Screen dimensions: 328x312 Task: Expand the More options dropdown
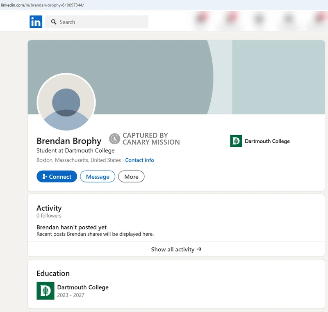131,177
